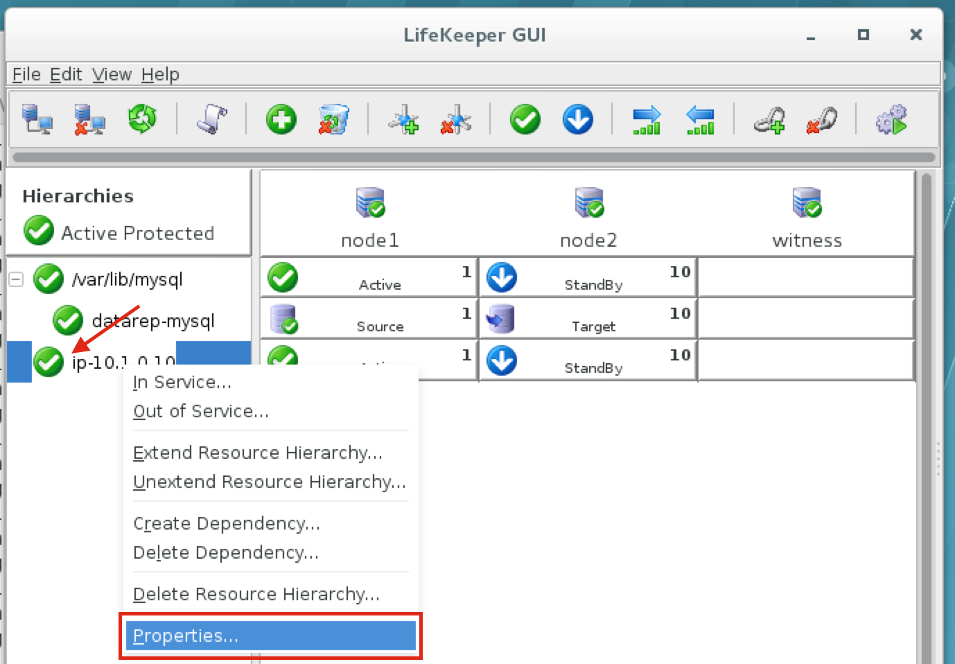Click the green check In Service toolbar icon
The width and height of the screenshot is (955, 664).
point(525,119)
